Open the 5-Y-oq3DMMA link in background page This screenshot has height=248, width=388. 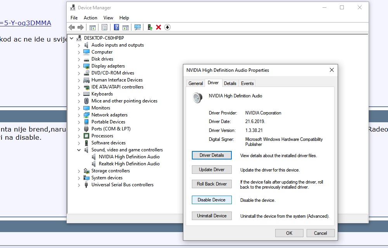26,23
